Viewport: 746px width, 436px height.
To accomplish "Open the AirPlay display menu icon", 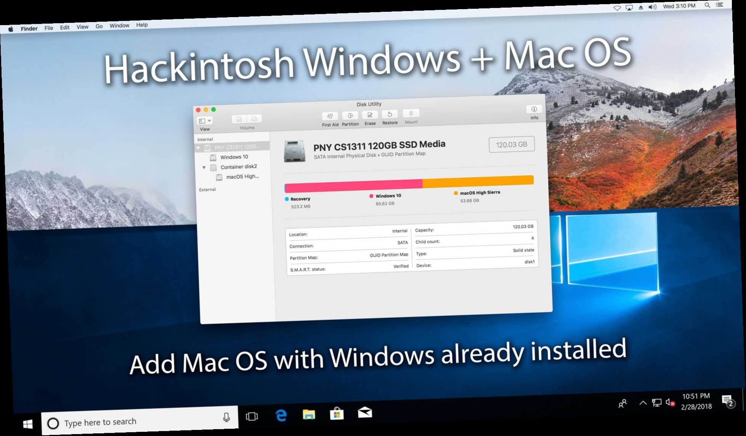I will coord(629,8).
